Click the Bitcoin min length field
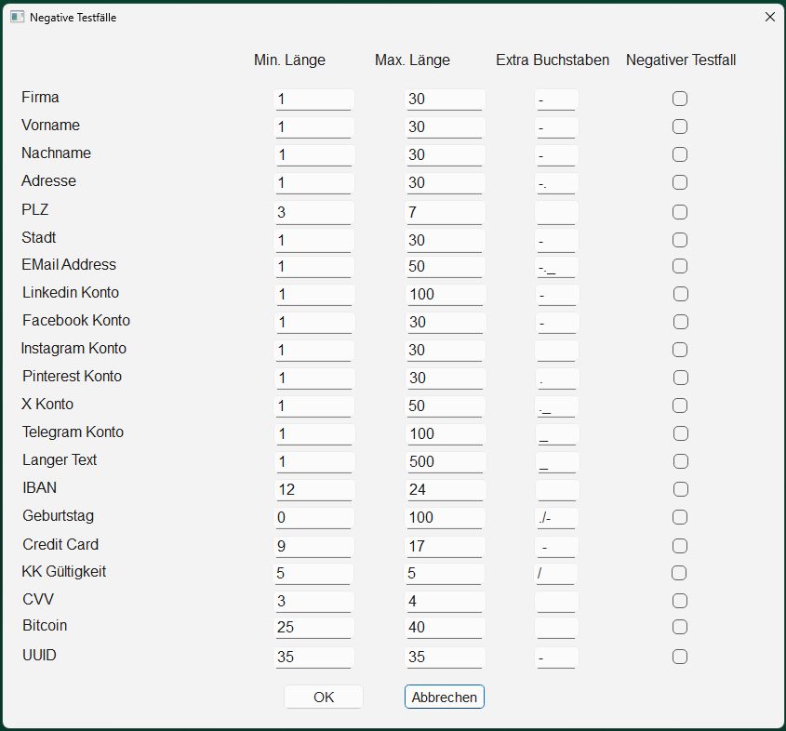Screen dimensions: 786x731 point(313,628)
